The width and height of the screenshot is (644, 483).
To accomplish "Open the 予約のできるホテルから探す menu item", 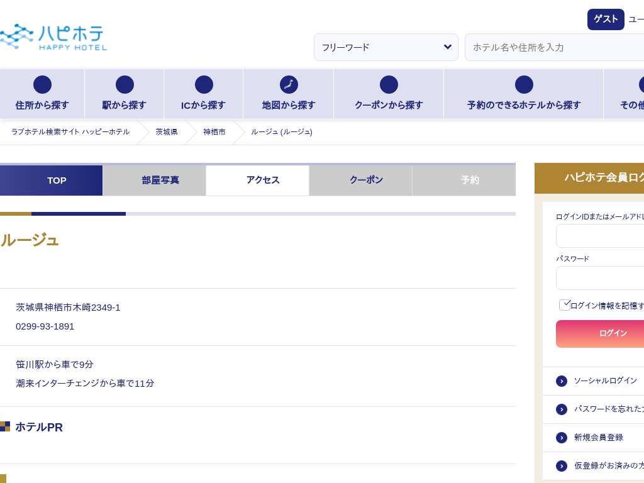I will click(524, 94).
